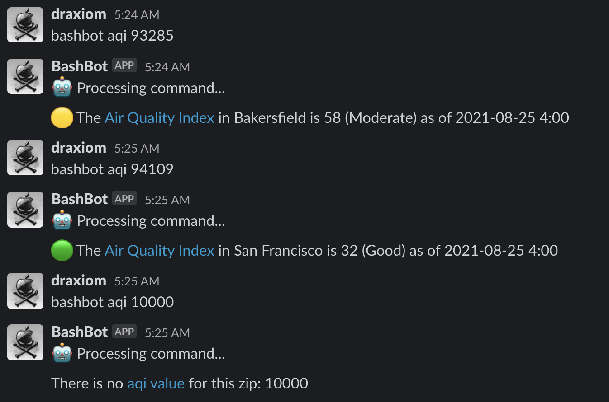
Task: Open Air Quality Index link in Bakersfield message
Action: point(159,118)
